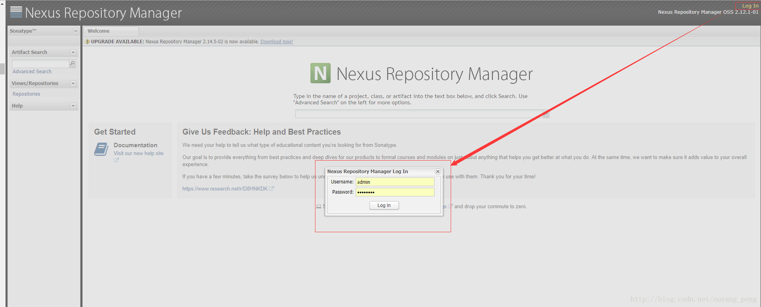
Task: Expand the Help section
Action: [x=73, y=105]
